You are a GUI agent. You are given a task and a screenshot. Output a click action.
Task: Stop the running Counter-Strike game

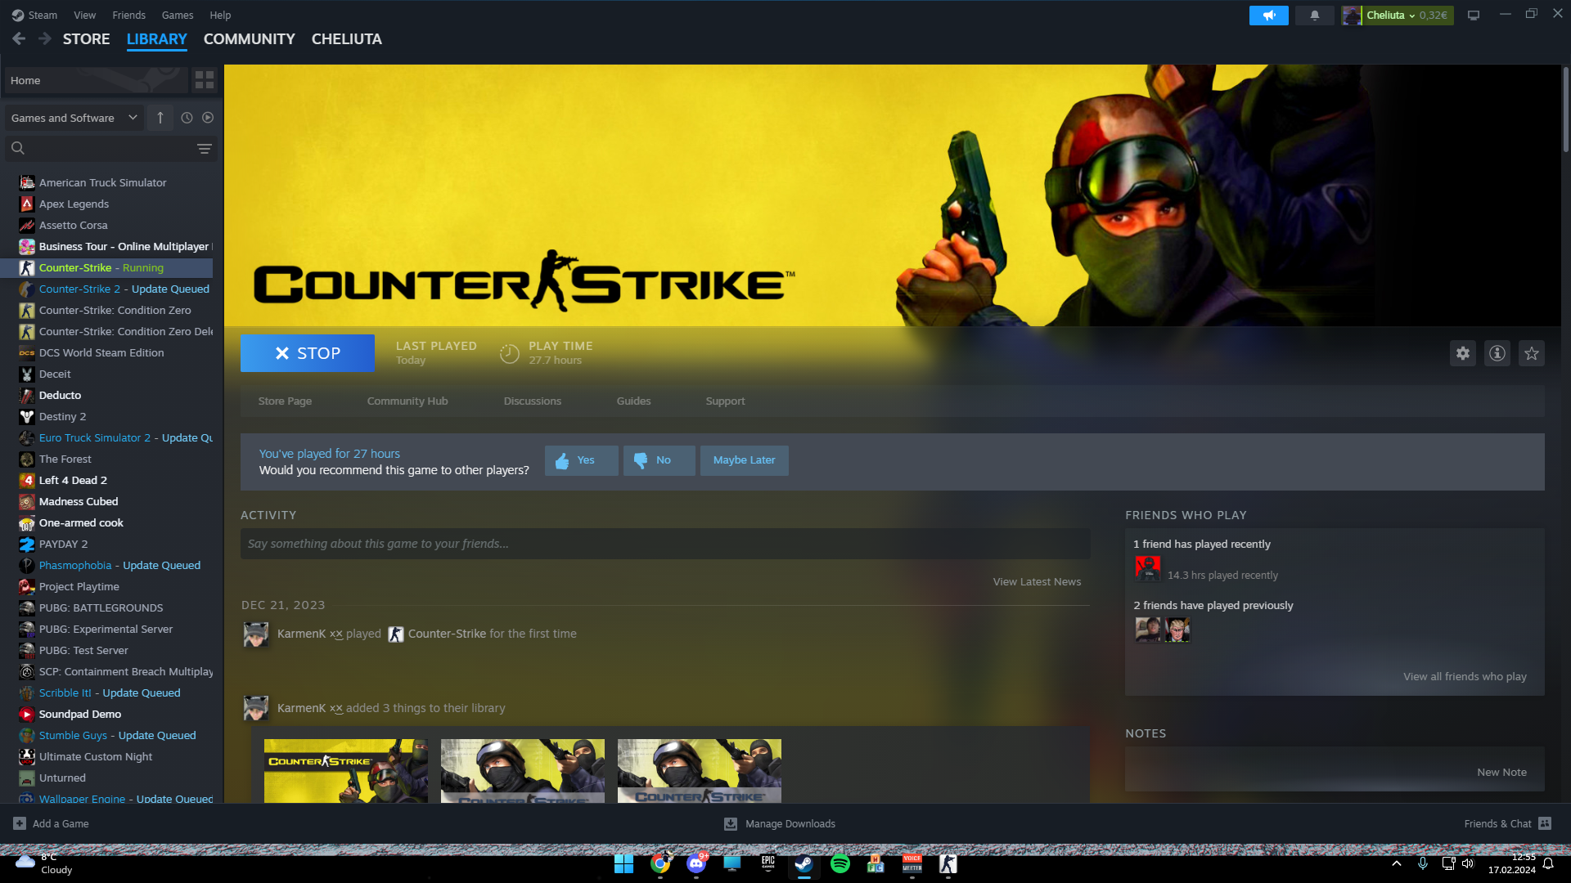[x=307, y=353]
